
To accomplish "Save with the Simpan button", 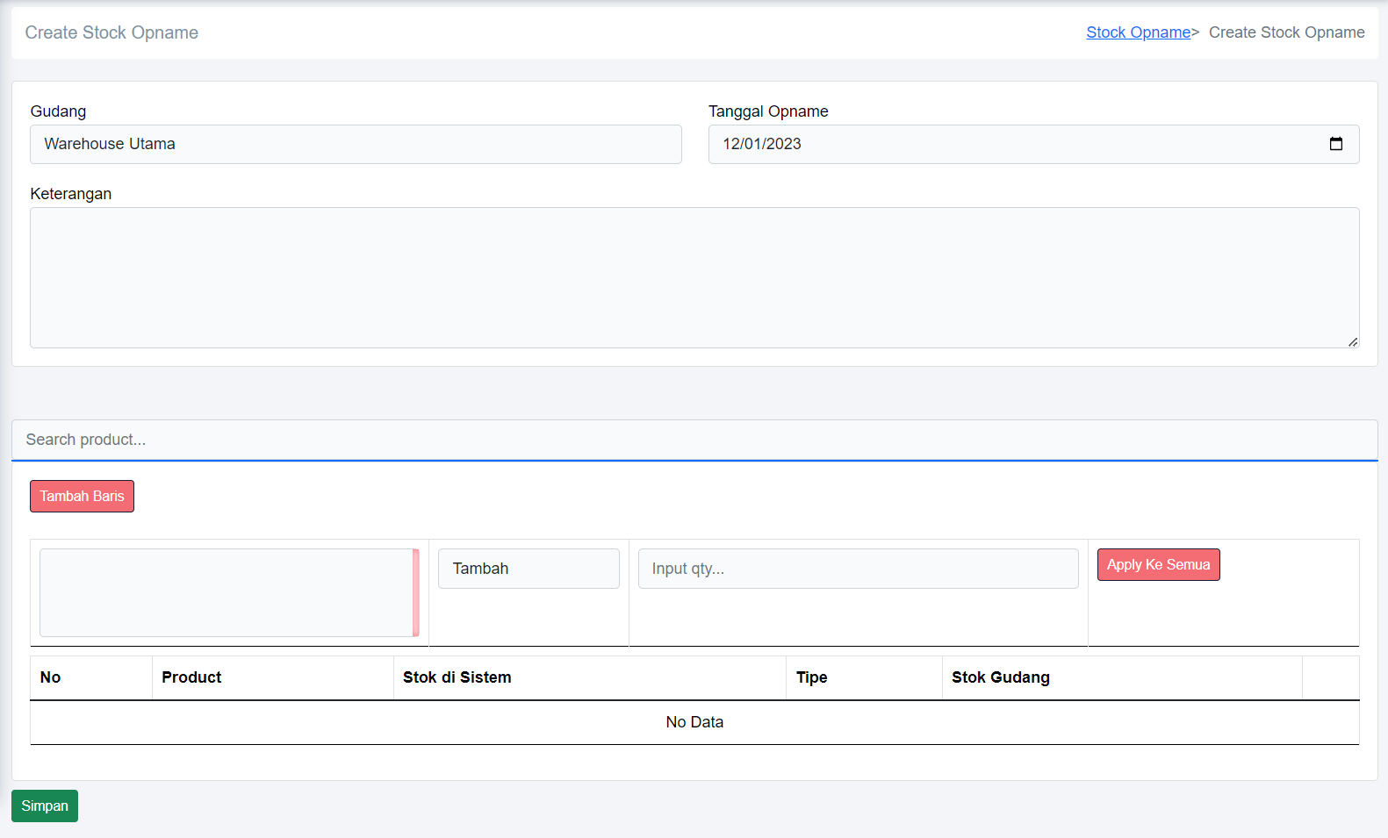I will coord(45,806).
